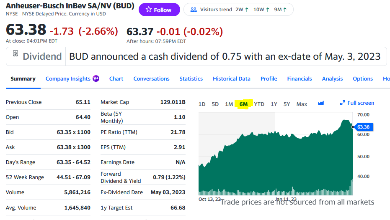Click the Open value 64.40

83,117
